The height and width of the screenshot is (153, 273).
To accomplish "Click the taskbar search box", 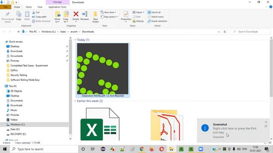I will point(44,149).
